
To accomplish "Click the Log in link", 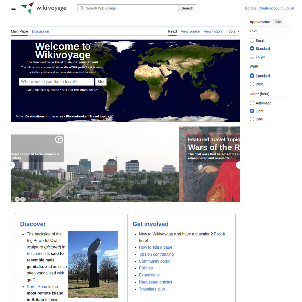I will (289, 8).
